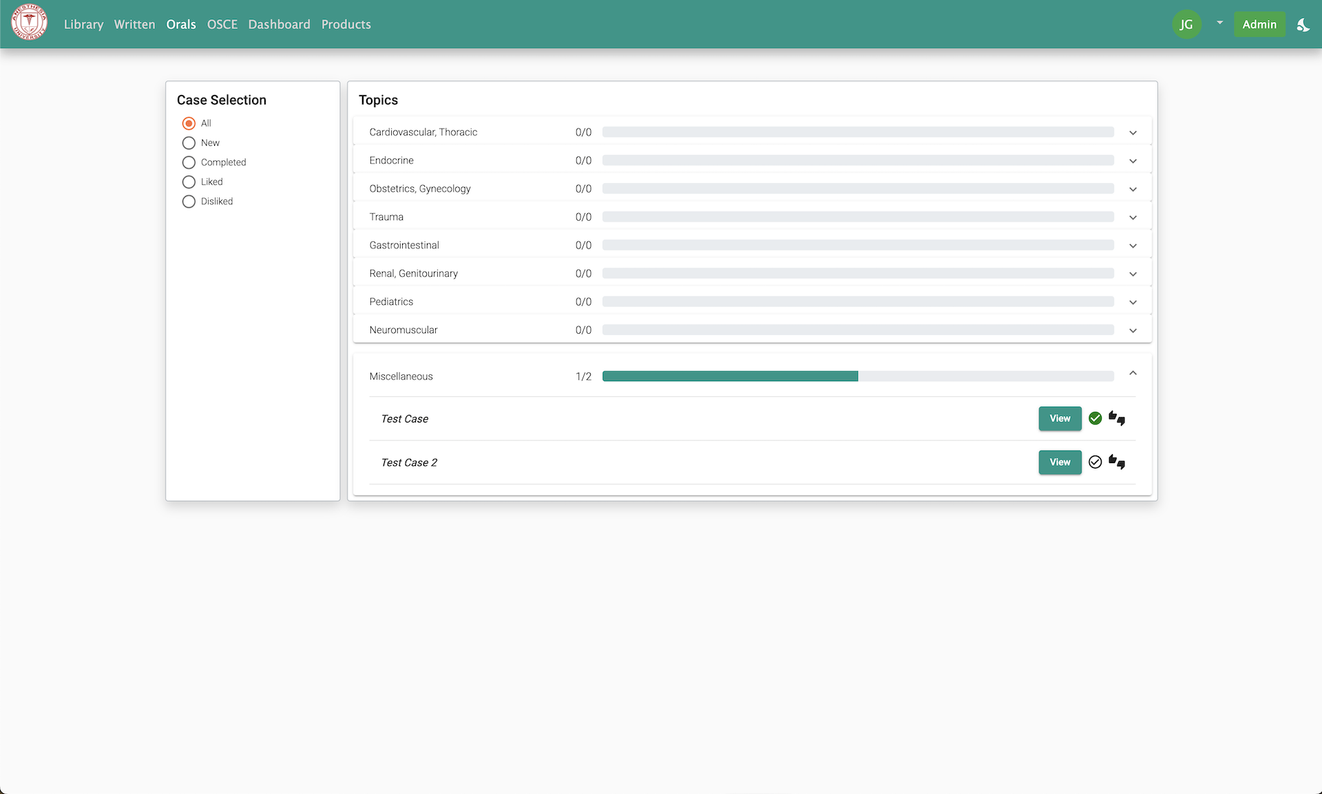1322x794 pixels.
Task: Expand the Cardiovascular, Thoracic topic
Action: tap(1133, 132)
